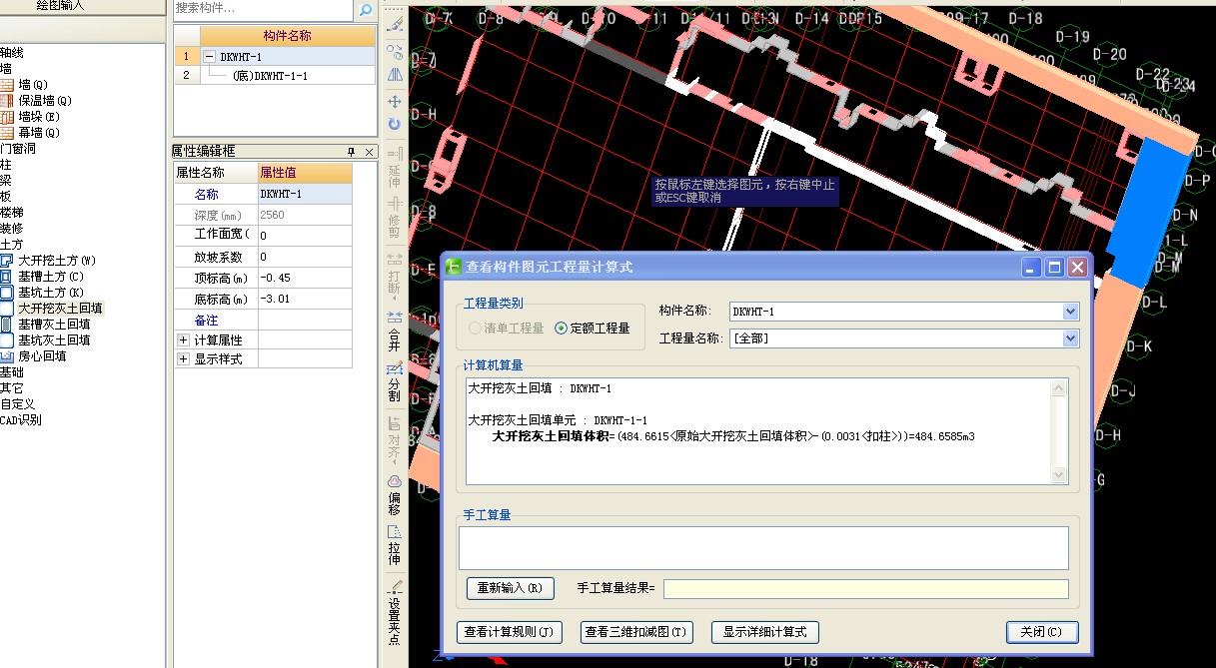Image resolution: width=1216 pixels, height=668 pixels.
Task: Click the 搜索构件 search input field
Action: [x=263, y=9]
